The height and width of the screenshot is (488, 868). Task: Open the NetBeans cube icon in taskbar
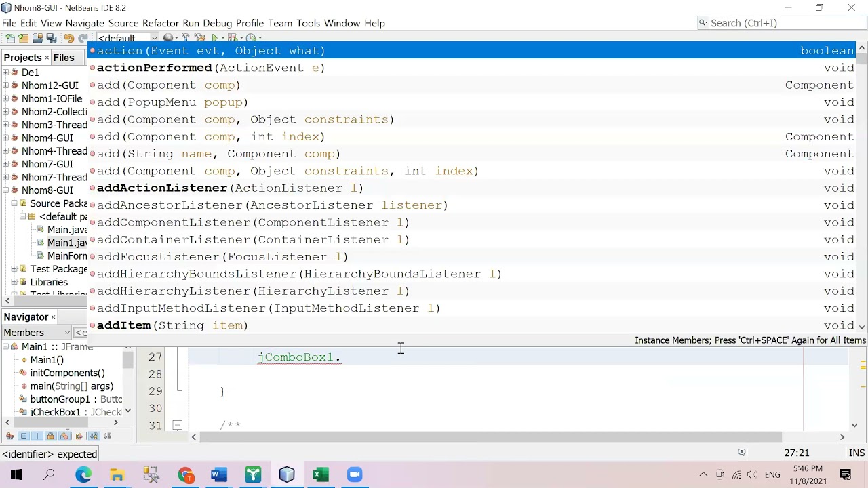coord(287,474)
